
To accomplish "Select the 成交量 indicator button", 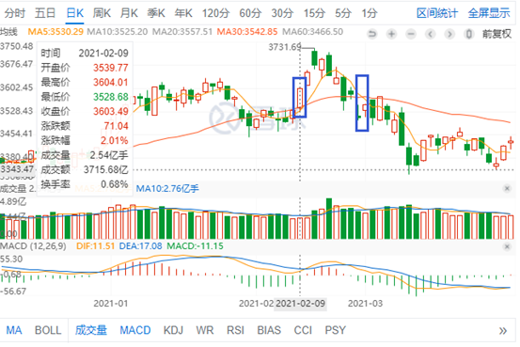I will click(91, 330).
